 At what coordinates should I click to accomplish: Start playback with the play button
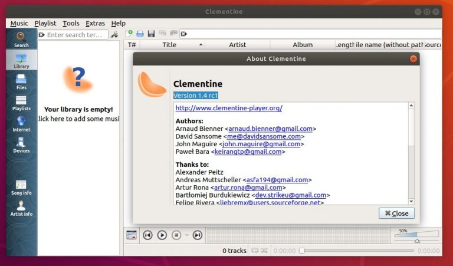pos(162,235)
